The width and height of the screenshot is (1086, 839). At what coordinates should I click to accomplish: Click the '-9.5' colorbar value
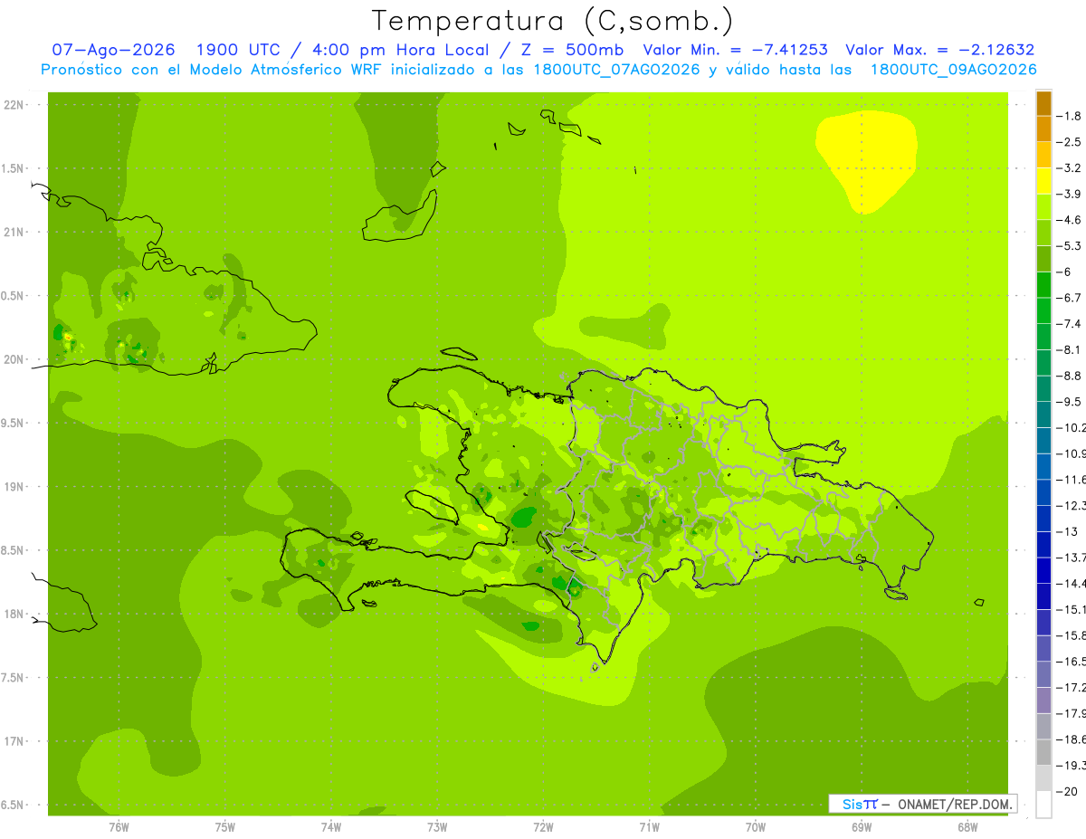click(x=1070, y=402)
